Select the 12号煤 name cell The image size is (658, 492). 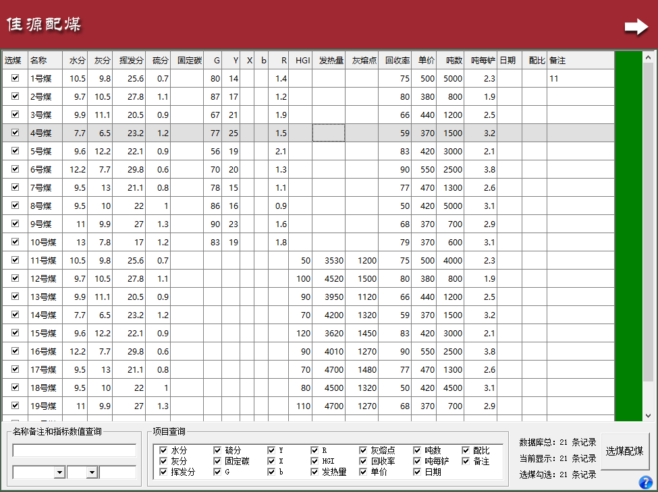coord(45,279)
